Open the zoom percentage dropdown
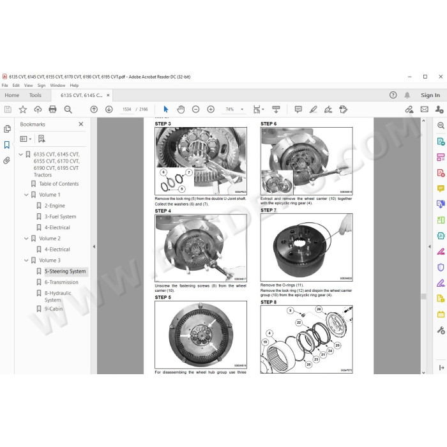The height and width of the screenshot is (447, 447). [242, 109]
